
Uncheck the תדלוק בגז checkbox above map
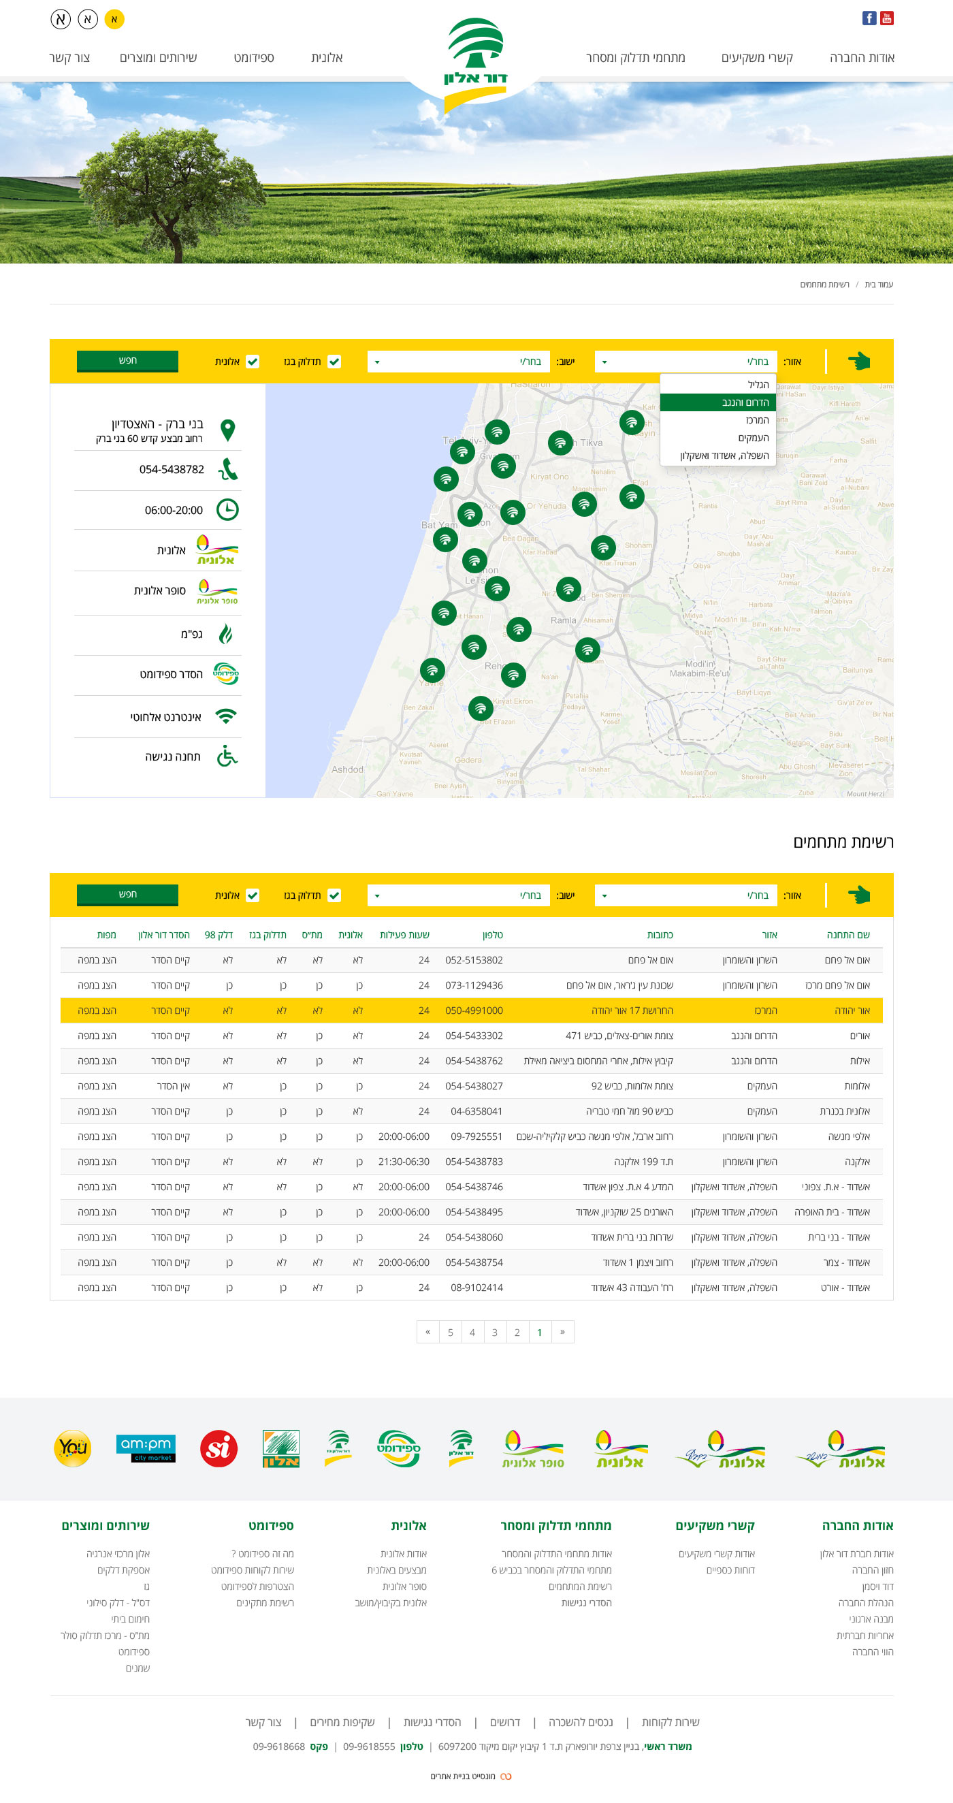click(x=334, y=362)
